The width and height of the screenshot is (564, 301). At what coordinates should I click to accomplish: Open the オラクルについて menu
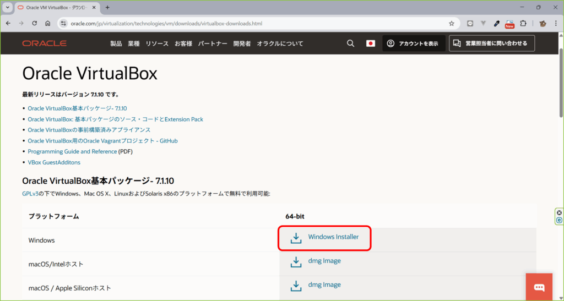tap(280, 43)
